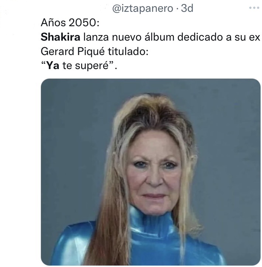Screen dimensions: 262x267
Task: Click the word "superé" in the quoted title
Action: [x=92, y=66]
